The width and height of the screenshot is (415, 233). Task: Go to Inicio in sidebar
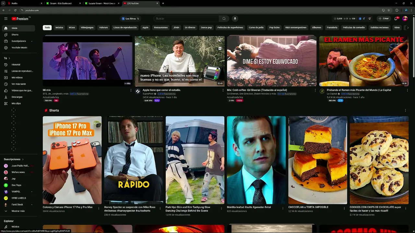click(x=18, y=28)
